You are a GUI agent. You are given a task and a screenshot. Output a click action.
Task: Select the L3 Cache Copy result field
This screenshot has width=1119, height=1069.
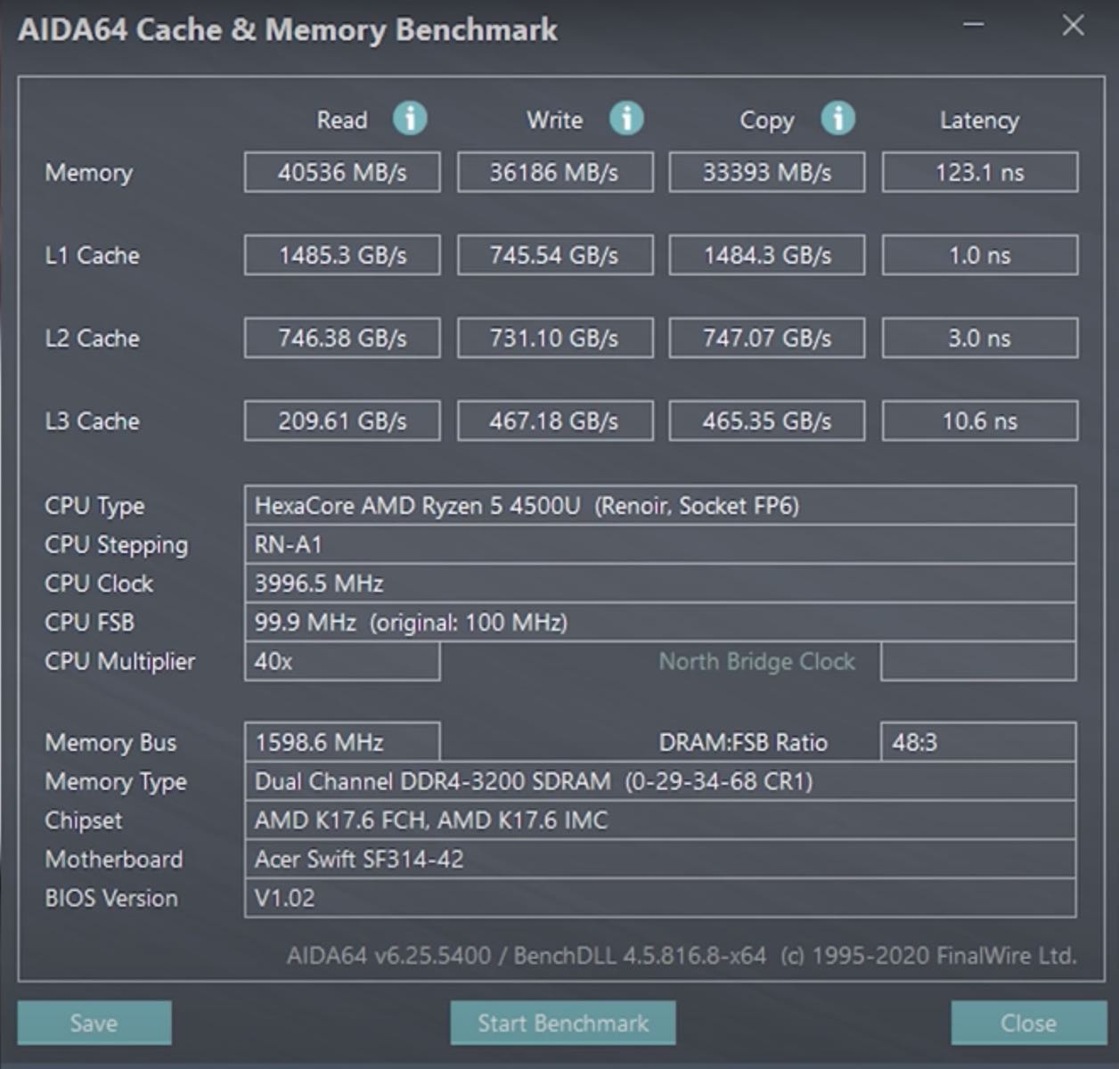click(766, 420)
